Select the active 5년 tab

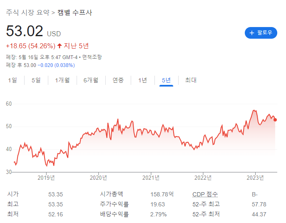click(166, 80)
